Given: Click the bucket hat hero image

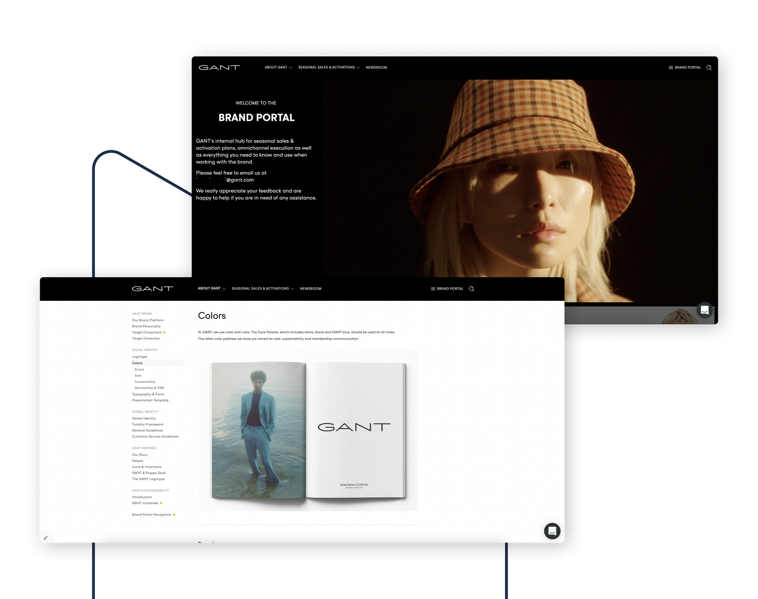Looking at the screenshot, I should click(520, 192).
